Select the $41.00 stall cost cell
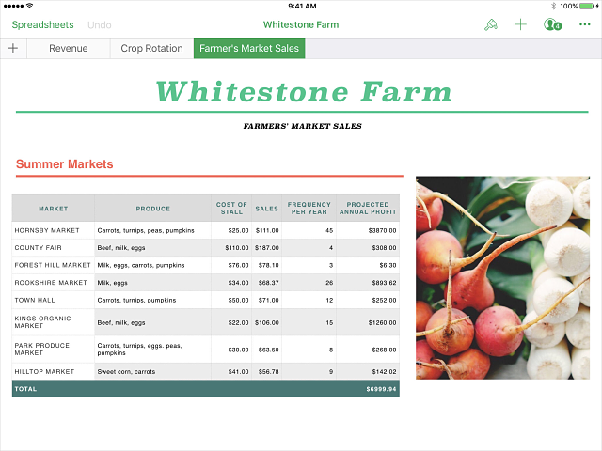 [231, 372]
